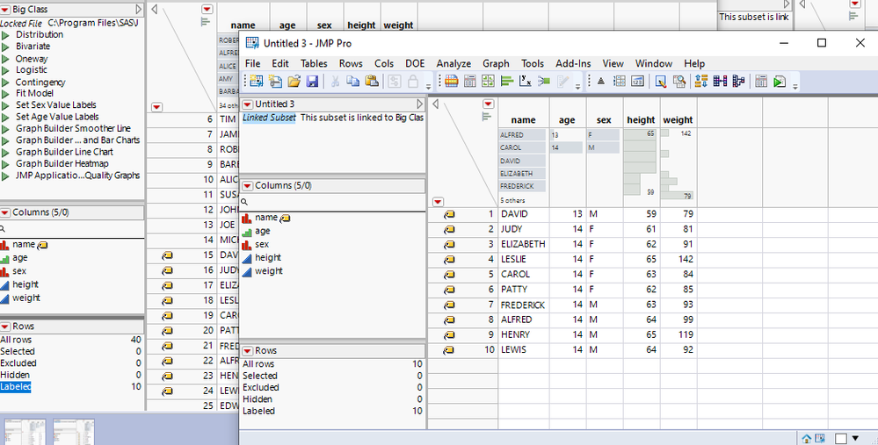Open the File menu
The image size is (878, 445).
[252, 64]
